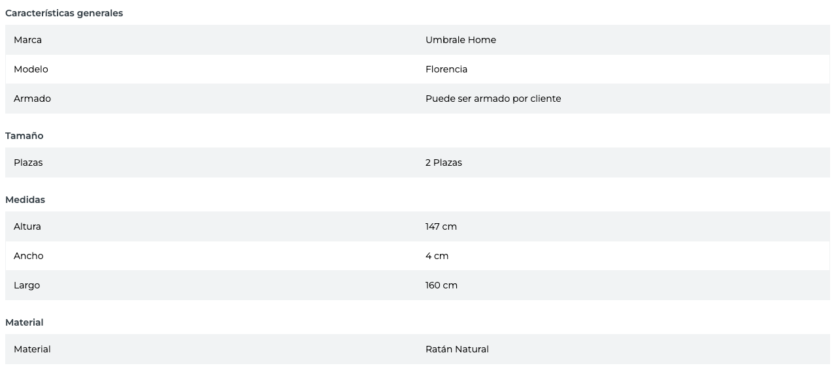Viewport: 836px width, 370px height.
Task: Click the Características generales section heading
Action: (64, 13)
